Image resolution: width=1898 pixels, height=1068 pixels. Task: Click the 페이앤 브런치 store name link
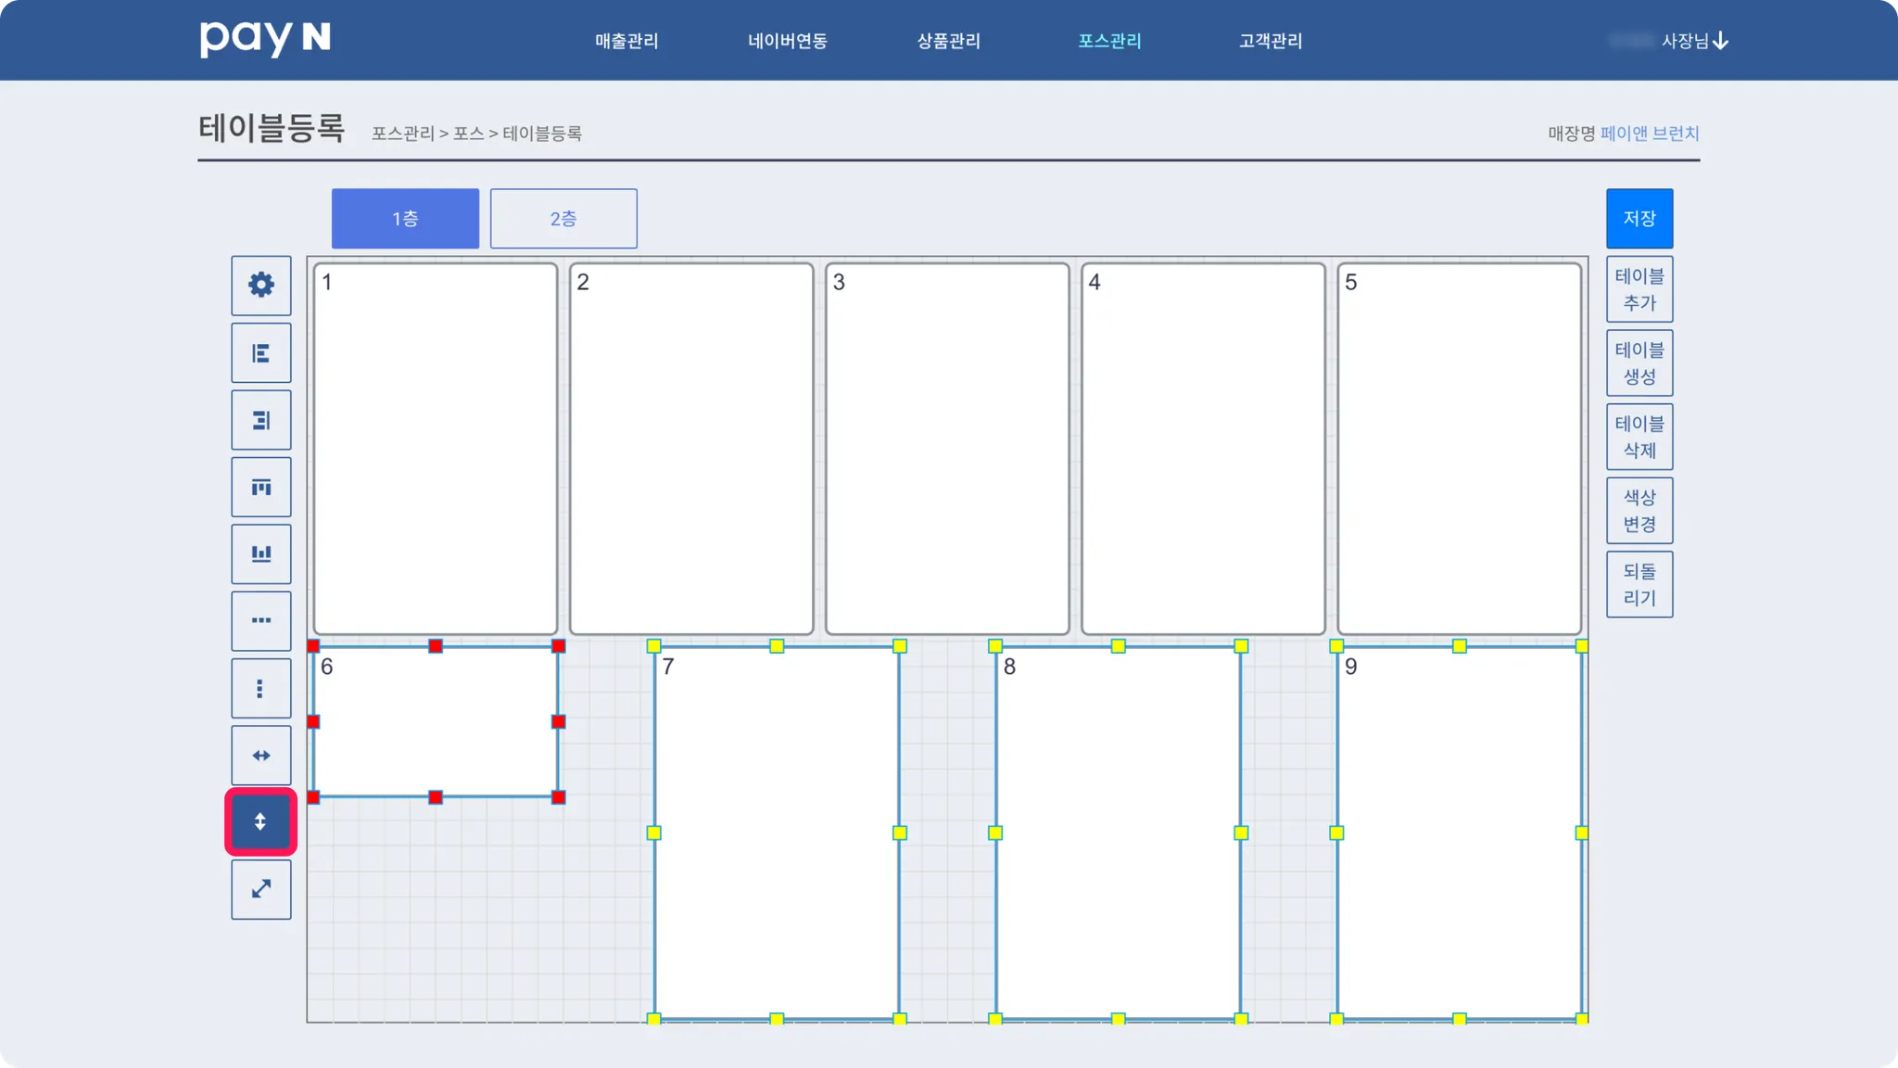coord(1649,133)
